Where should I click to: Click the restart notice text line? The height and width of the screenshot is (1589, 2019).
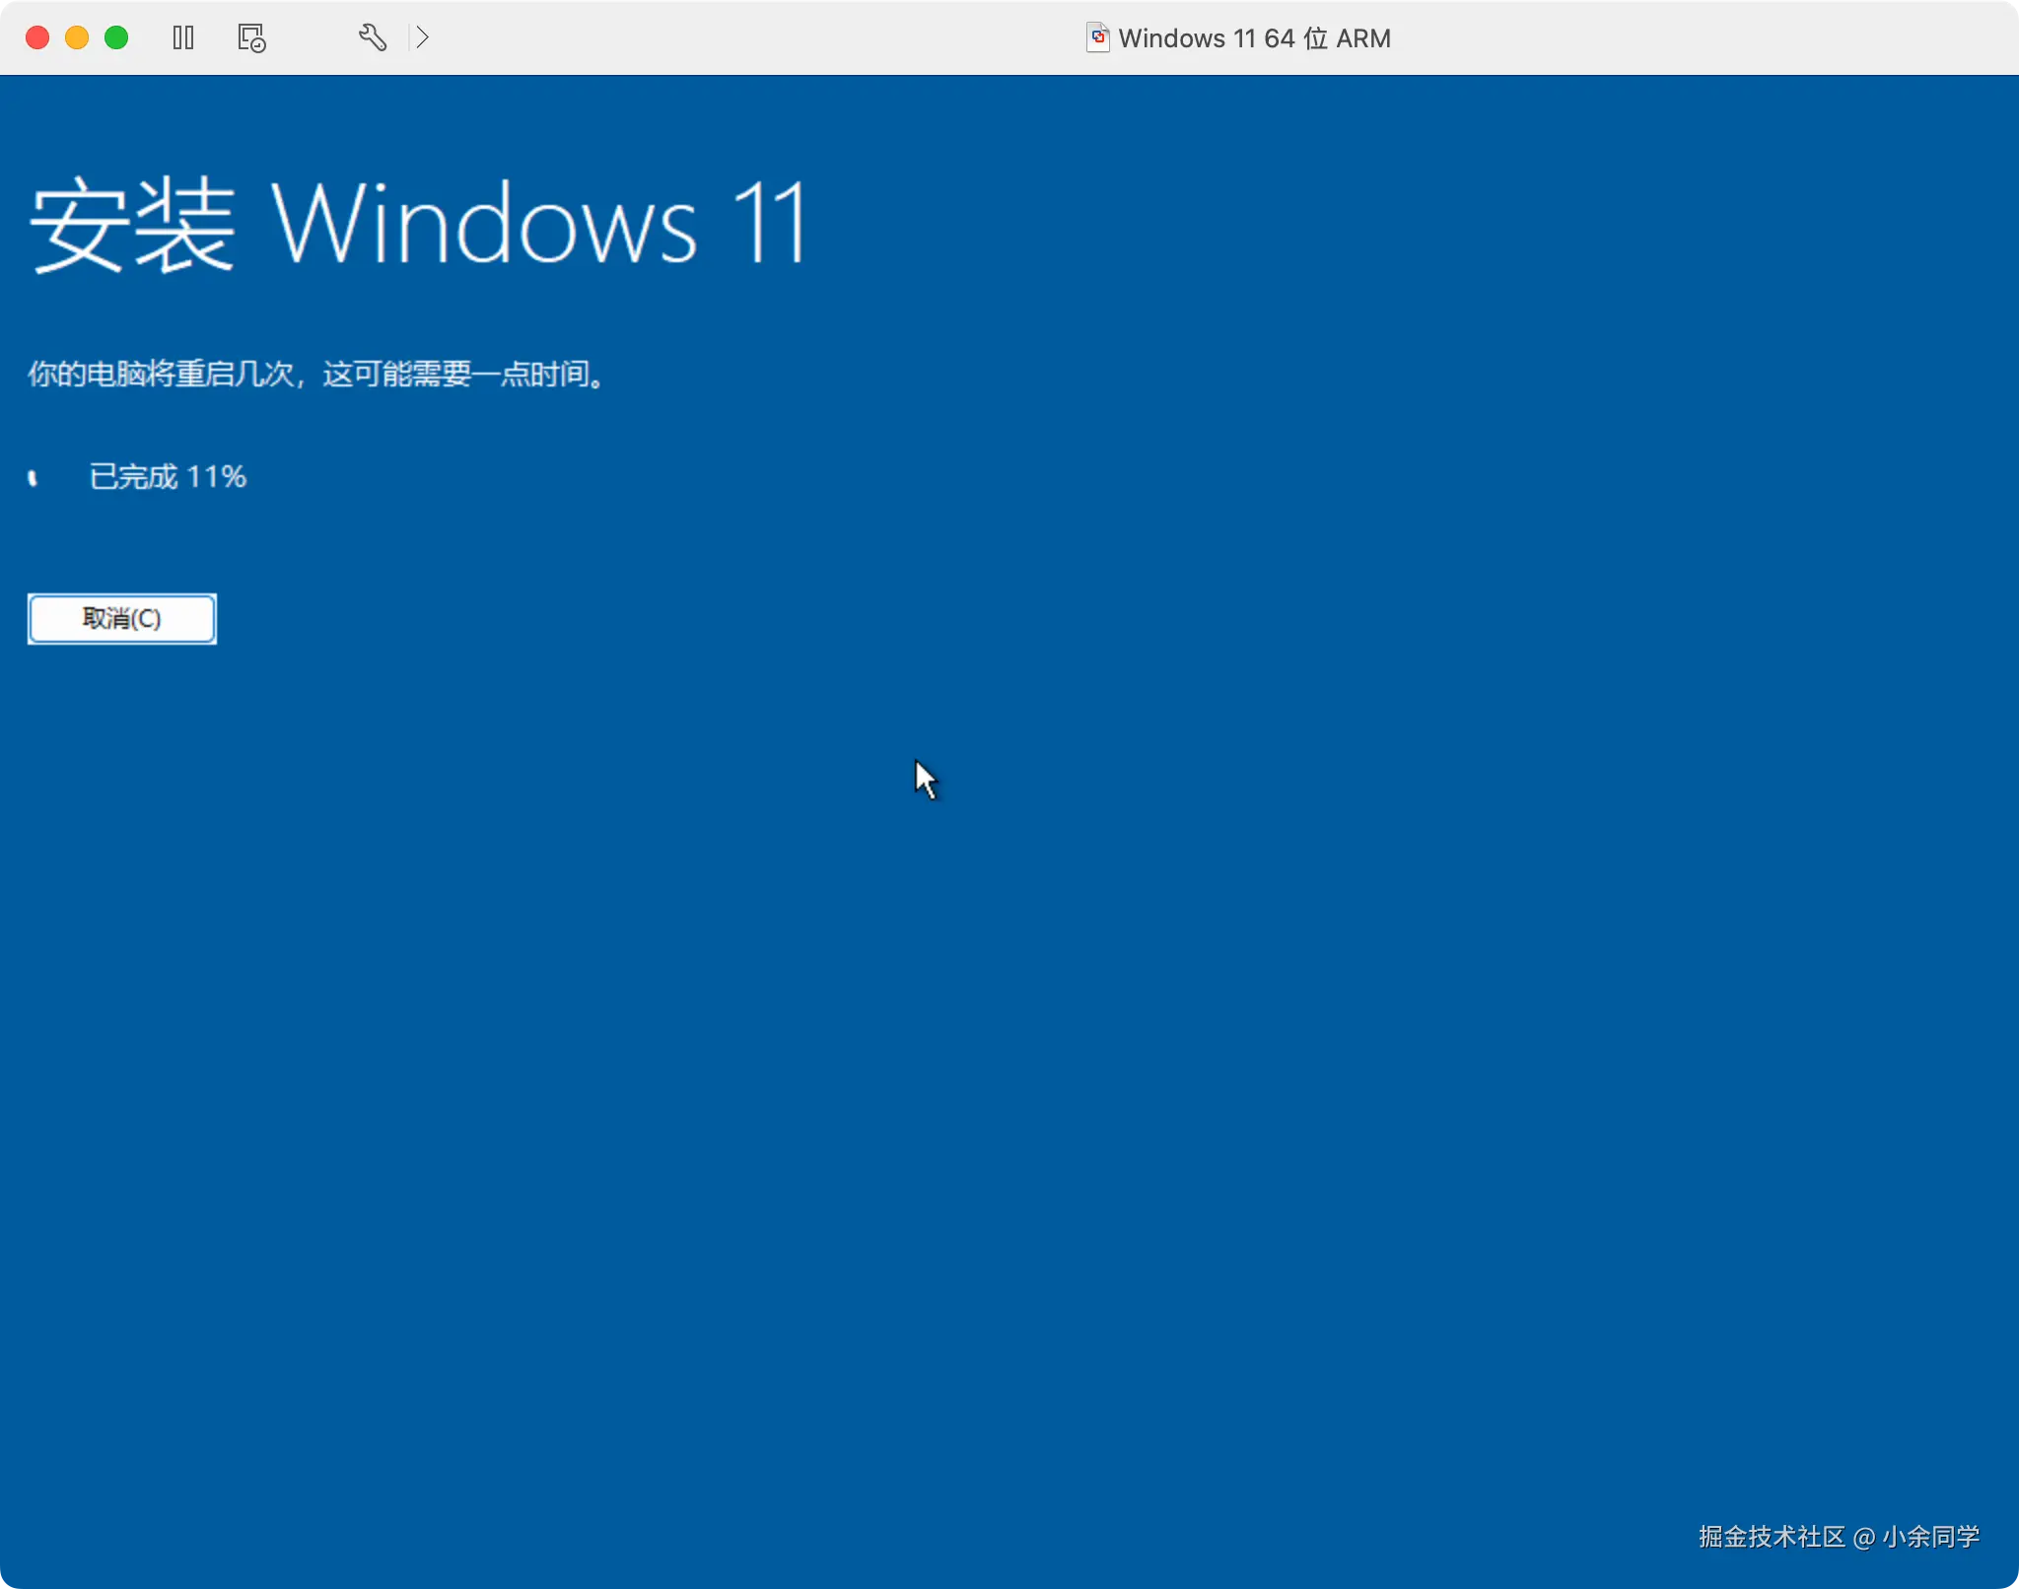pos(315,375)
